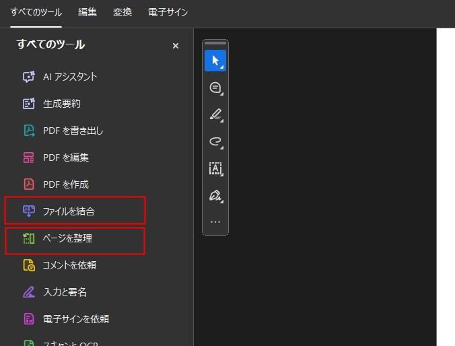Open ページを整理 tool label
The width and height of the screenshot is (455, 346).
(67, 238)
